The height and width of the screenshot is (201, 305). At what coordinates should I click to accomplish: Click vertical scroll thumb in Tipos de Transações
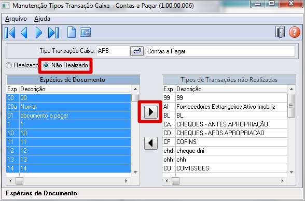[291, 106]
